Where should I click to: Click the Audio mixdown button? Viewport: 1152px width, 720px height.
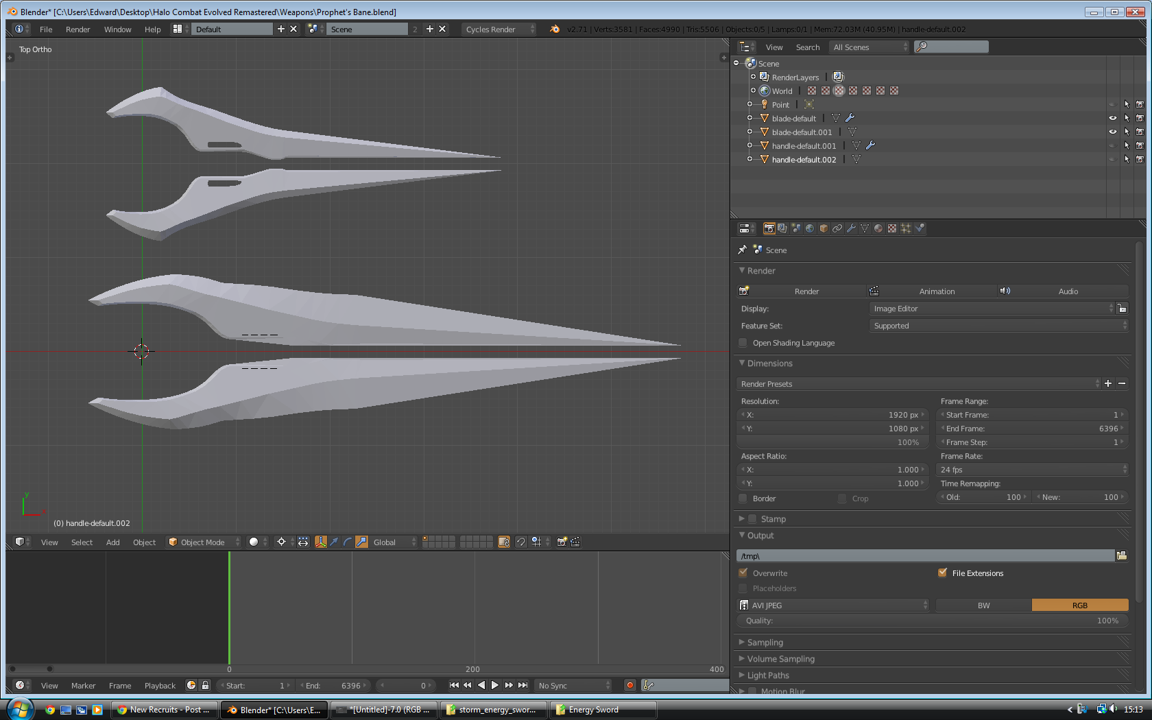tap(1062, 291)
